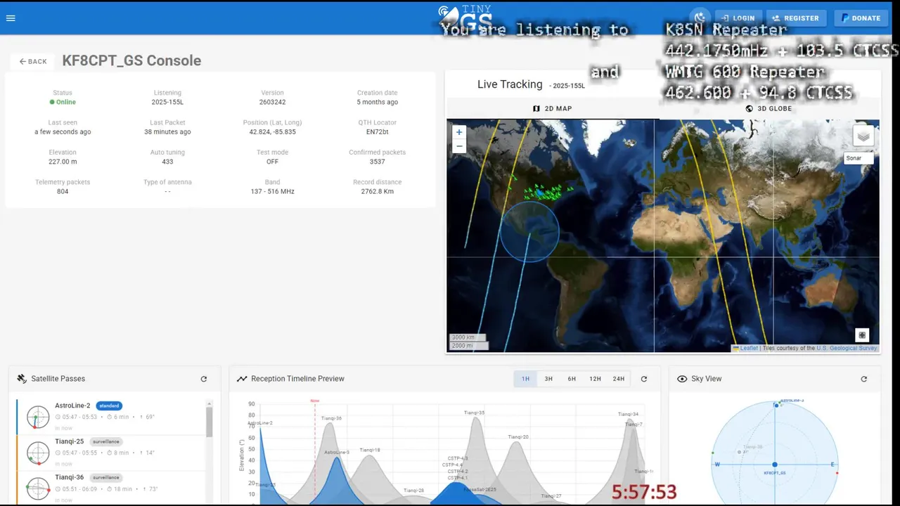This screenshot has height=506, width=900.
Task: Open the map layers control
Action: tap(863, 136)
